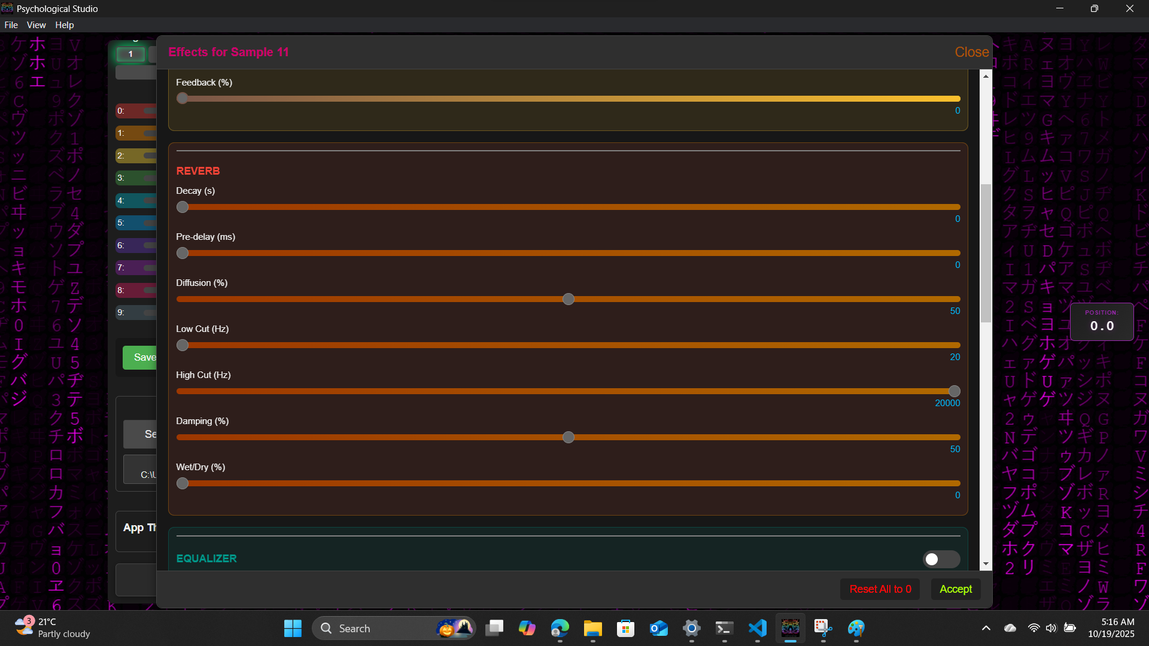The width and height of the screenshot is (1149, 646).
Task: Show hidden system tray icons chevron
Action: tap(986, 628)
